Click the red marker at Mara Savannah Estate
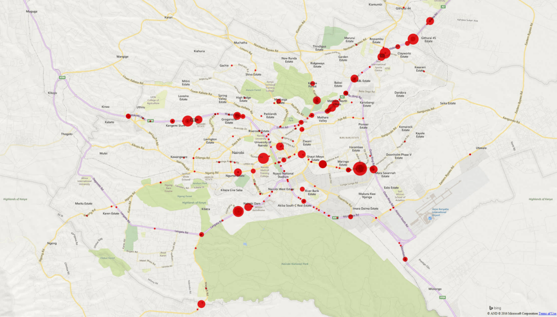The height and width of the screenshot is (317, 557). point(373,169)
